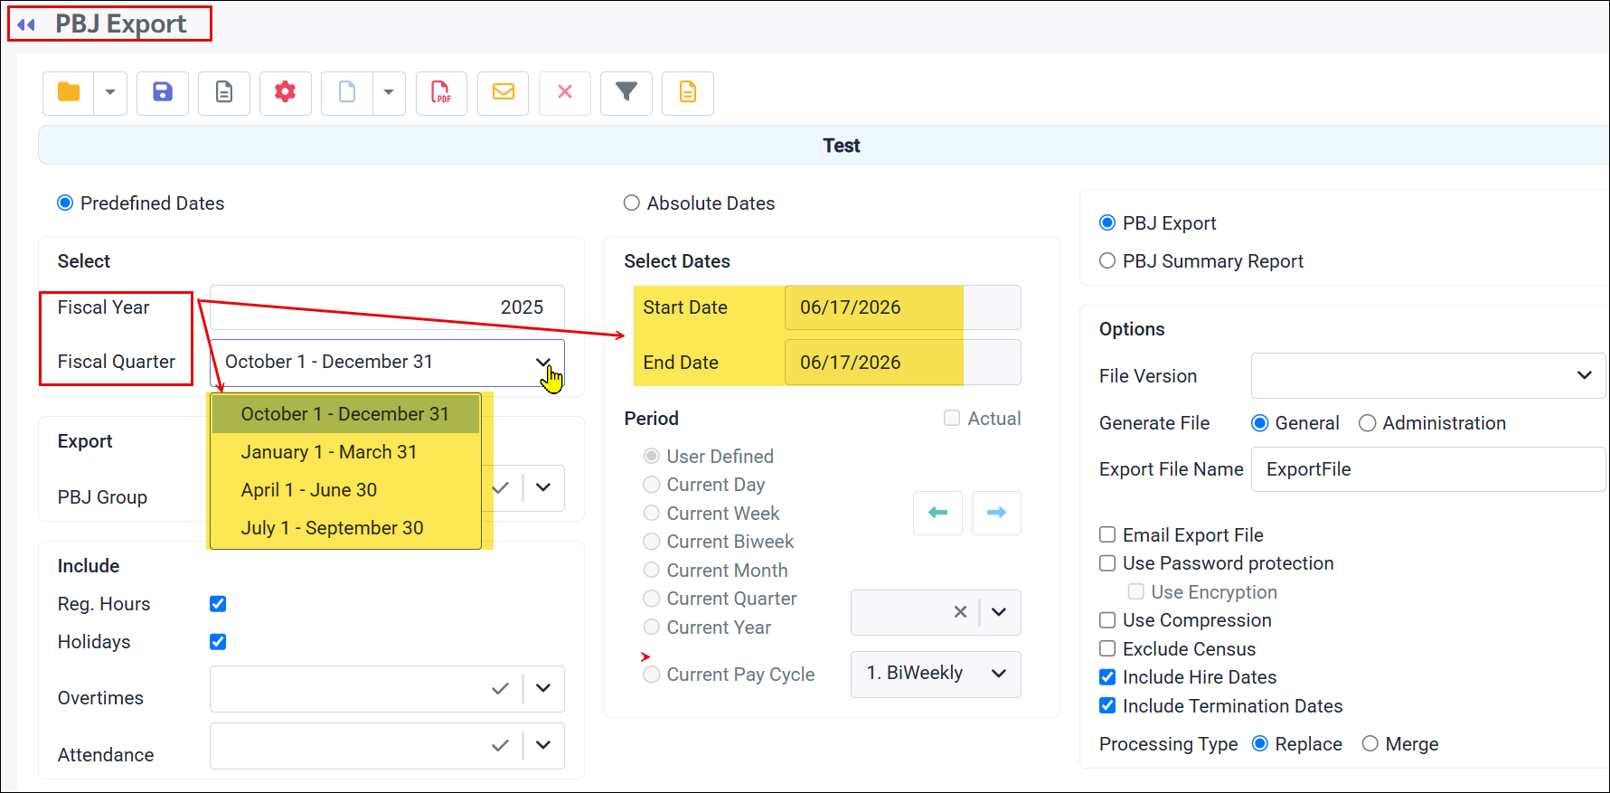
Task: Click the red settings gear icon
Action: 286,92
